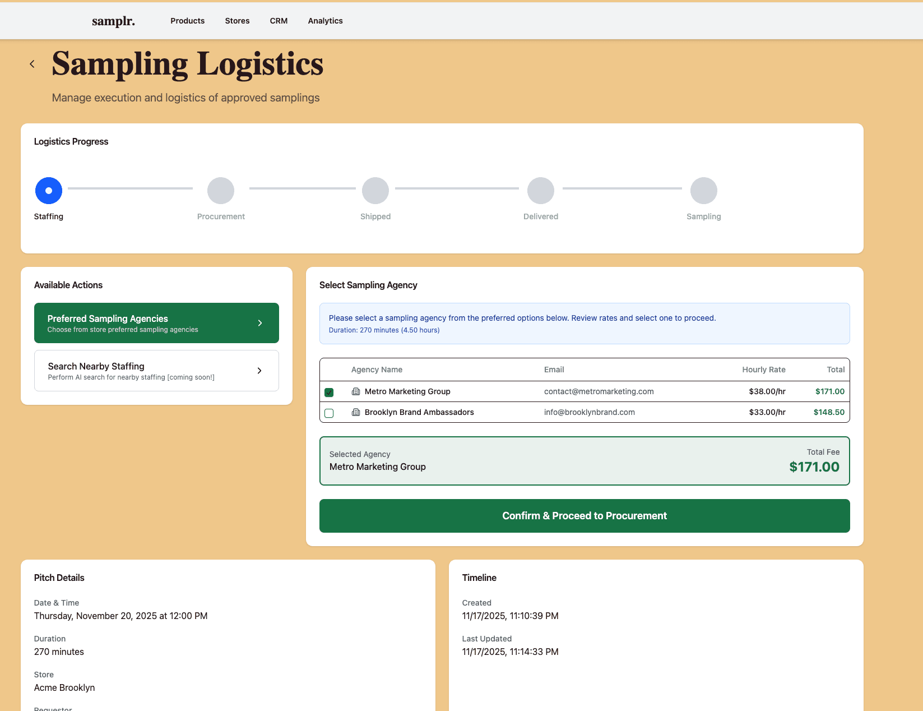Screen dimensions: 923x711
Task: Check the Brooklyn Brand Ambassadors checkbox
Action: (x=329, y=413)
